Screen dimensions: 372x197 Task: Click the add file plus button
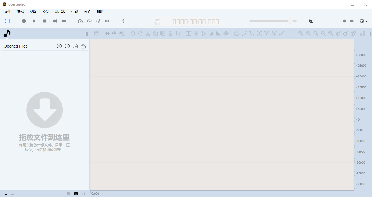[67, 46]
